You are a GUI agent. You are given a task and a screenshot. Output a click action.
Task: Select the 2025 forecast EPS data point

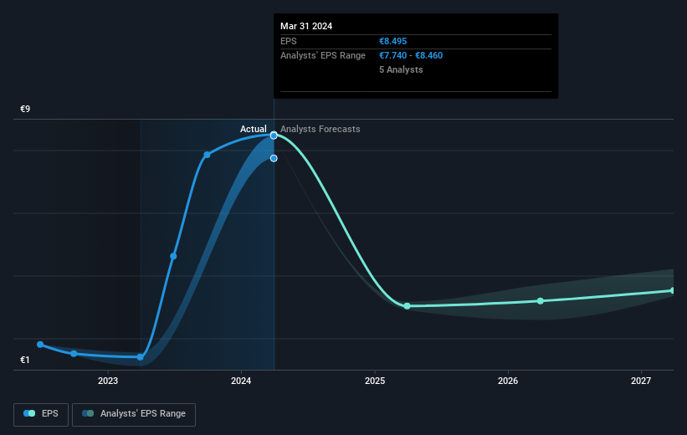407,306
